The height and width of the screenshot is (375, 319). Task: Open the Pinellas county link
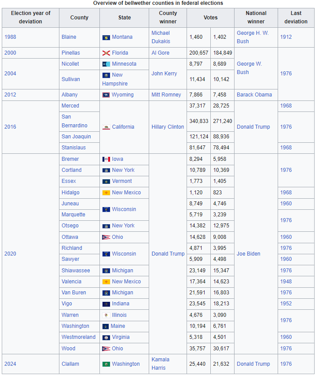point(71,53)
